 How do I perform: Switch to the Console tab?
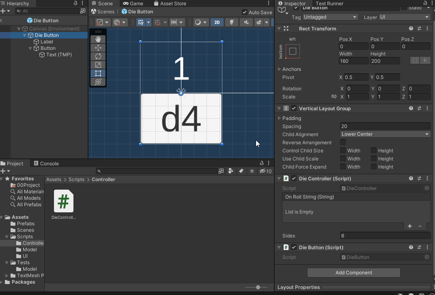46,163
